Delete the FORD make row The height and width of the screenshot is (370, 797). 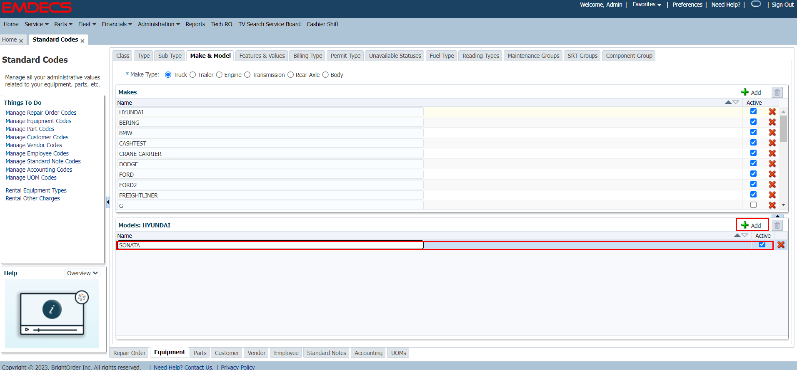(x=772, y=174)
